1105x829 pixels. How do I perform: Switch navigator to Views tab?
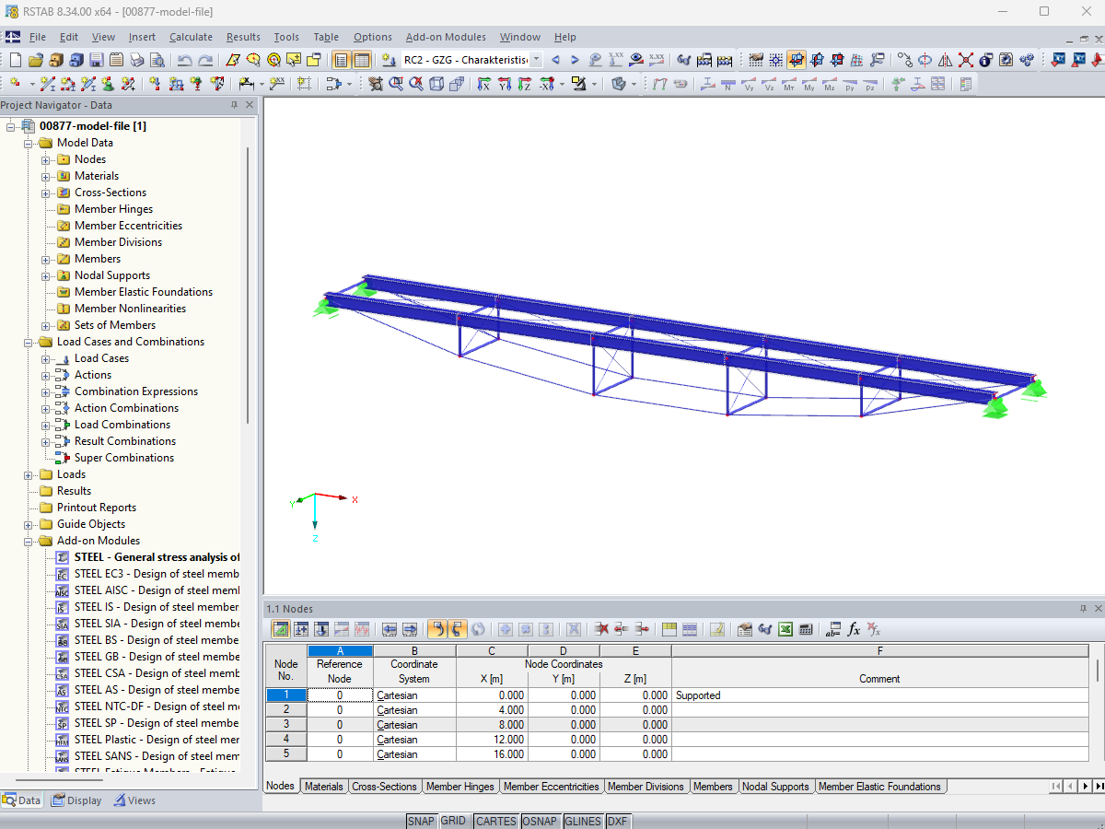click(x=134, y=800)
